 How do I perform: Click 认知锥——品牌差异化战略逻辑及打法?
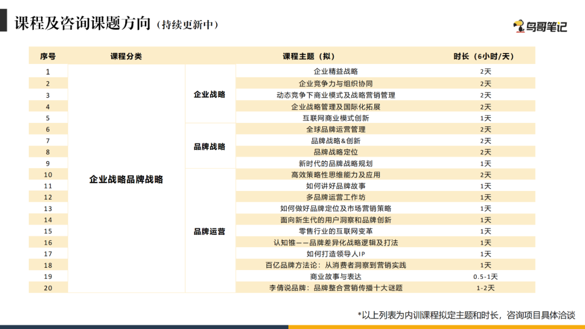[x=336, y=242]
